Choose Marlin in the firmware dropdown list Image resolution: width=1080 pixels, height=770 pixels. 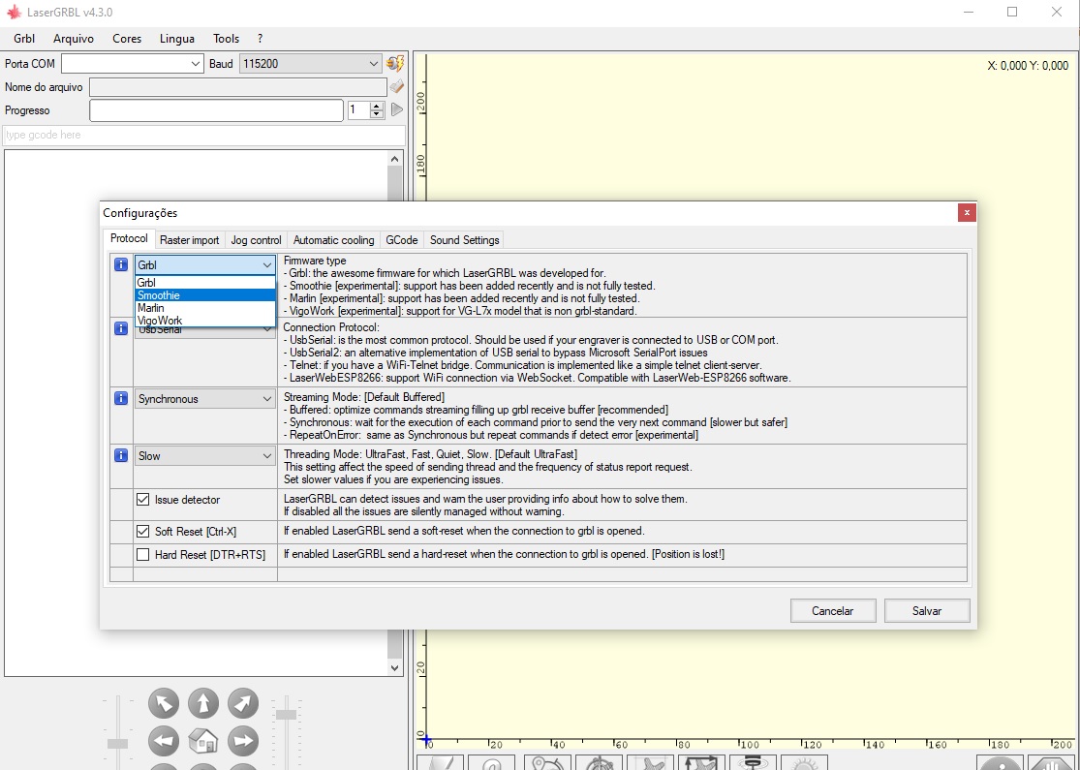[151, 308]
